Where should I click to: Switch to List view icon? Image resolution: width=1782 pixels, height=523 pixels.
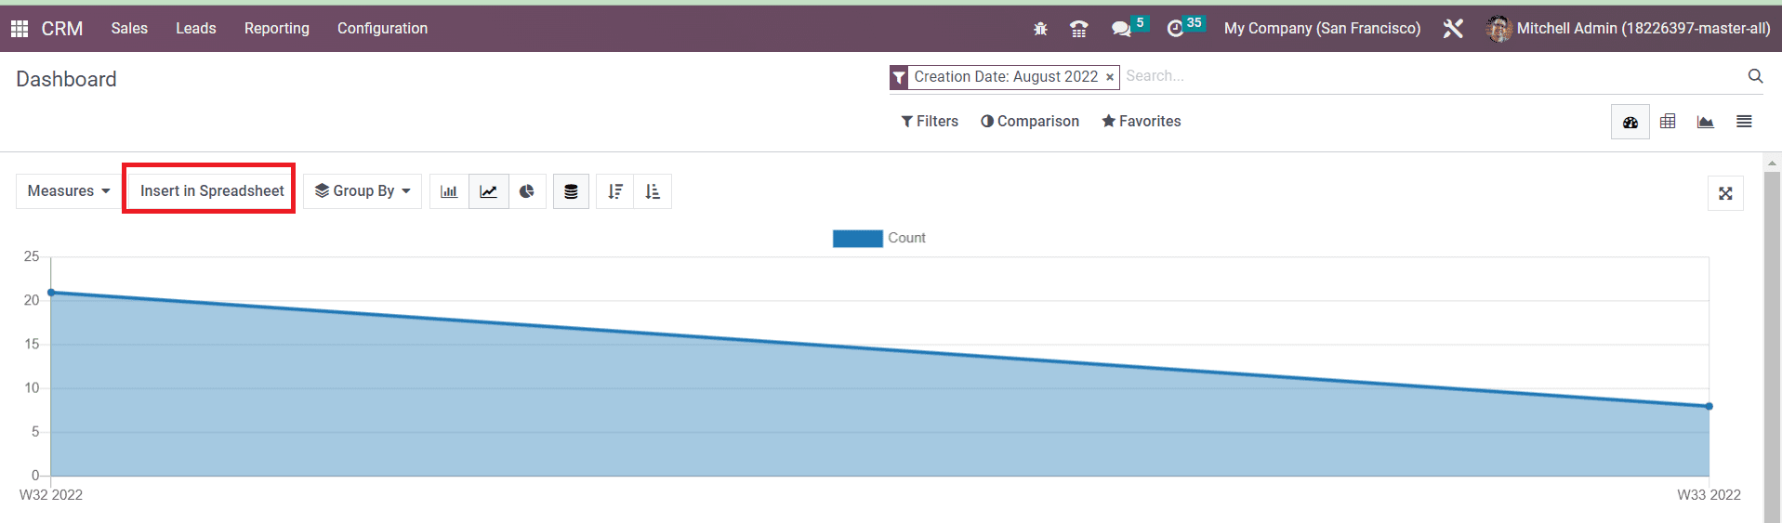tap(1744, 122)
